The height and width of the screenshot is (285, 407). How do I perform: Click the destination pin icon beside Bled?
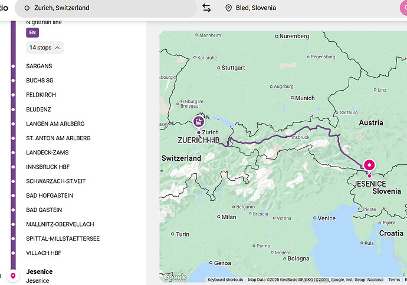(228, 8)
